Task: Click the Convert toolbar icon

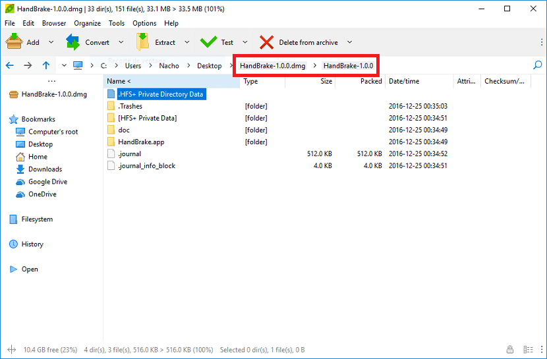Action: [x=73, y=41]
